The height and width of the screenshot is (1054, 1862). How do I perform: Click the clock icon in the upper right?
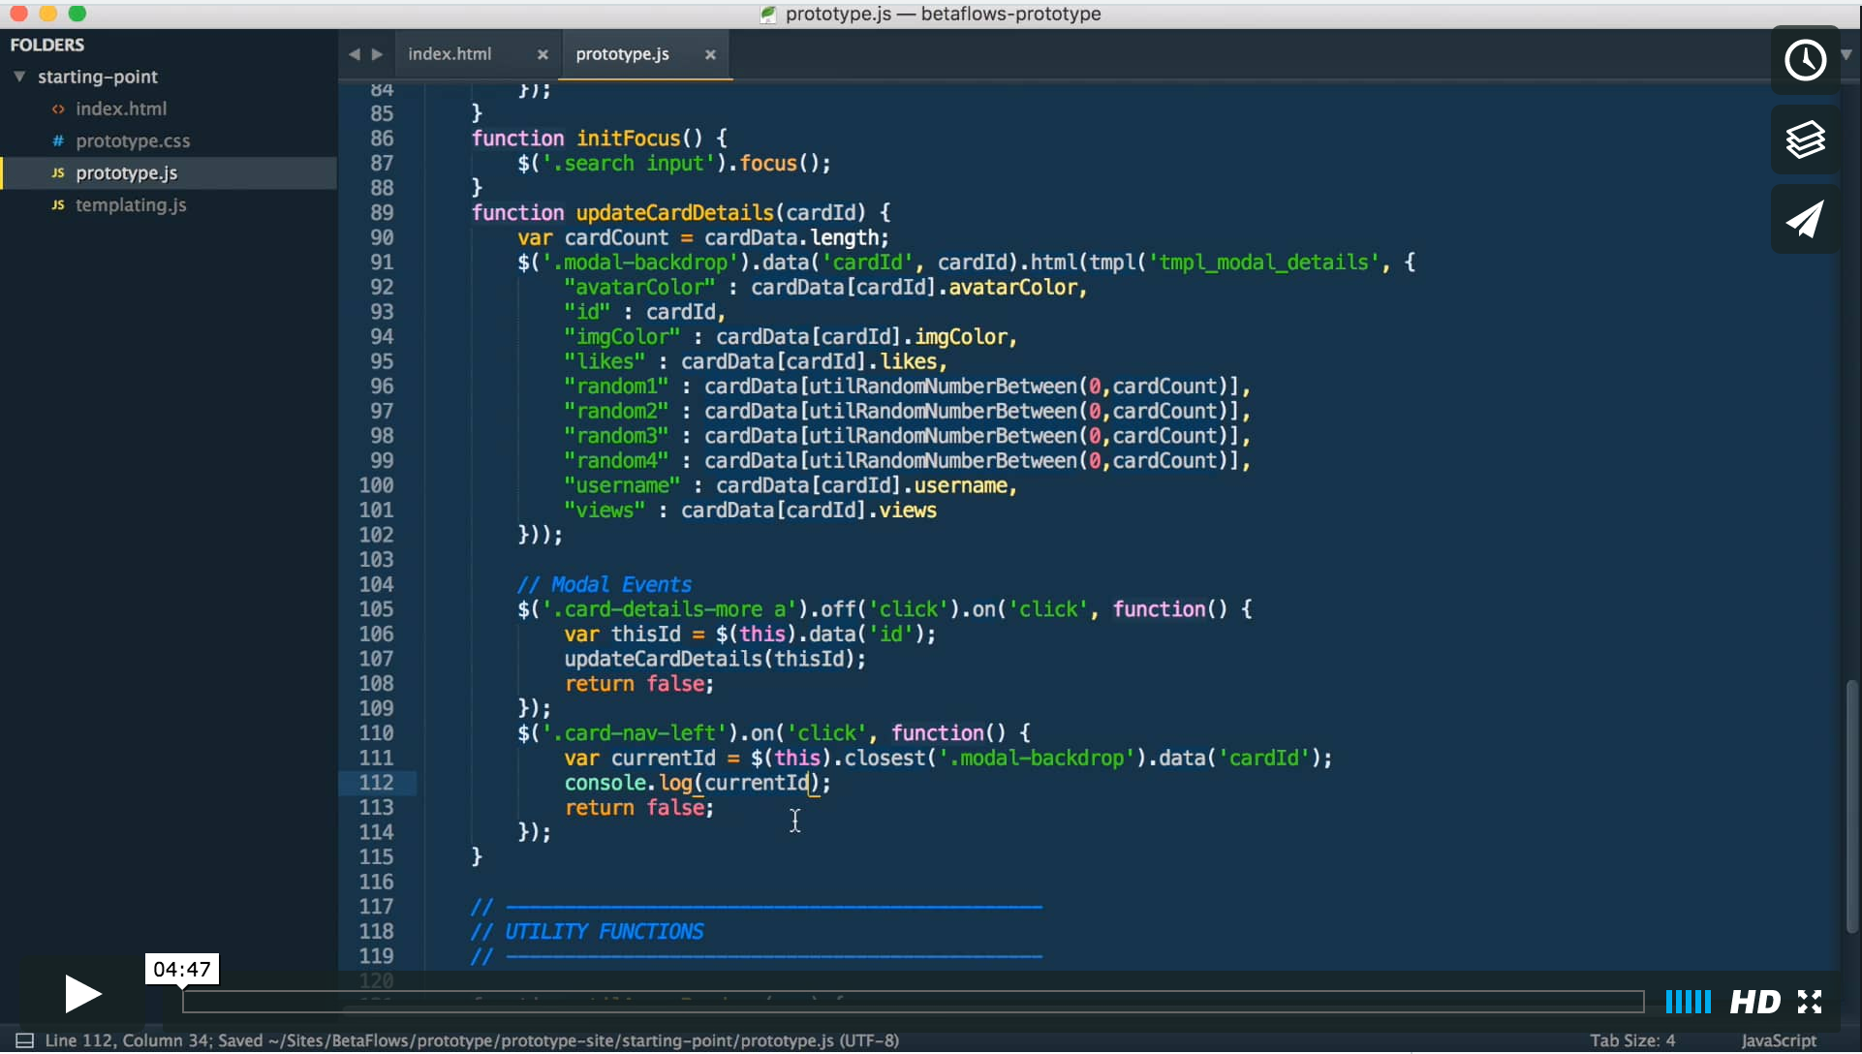[1806, 59]
